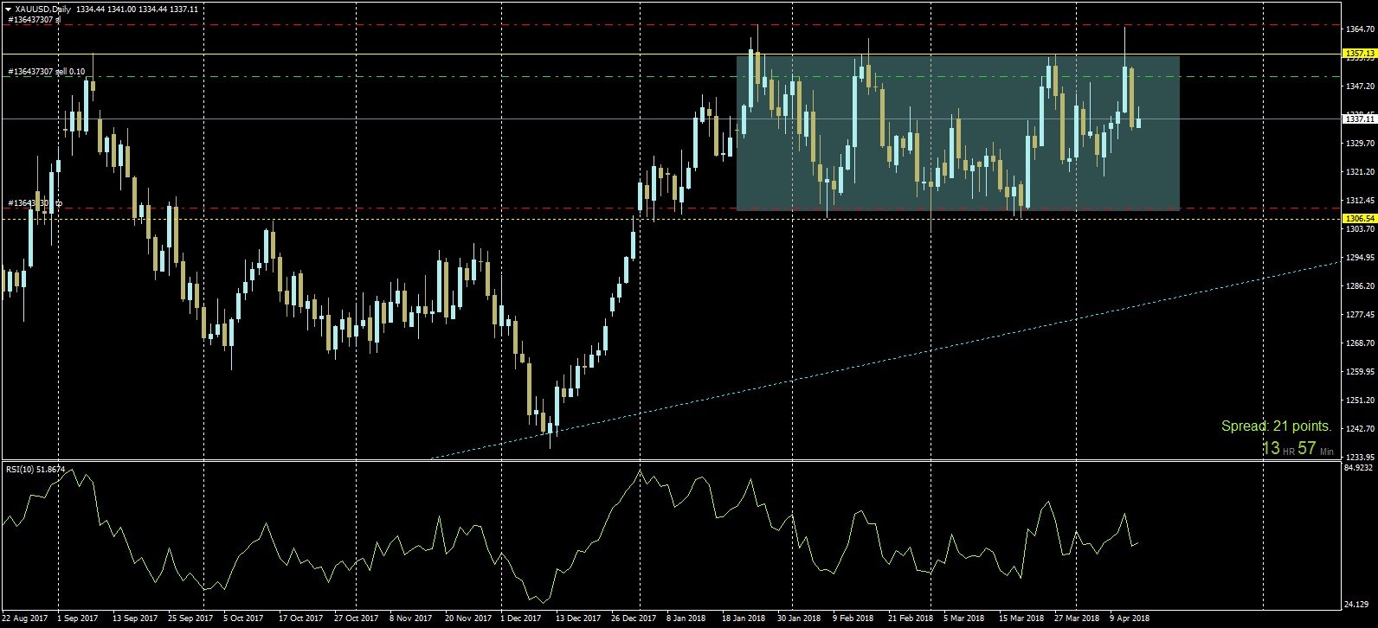Click 1294.95 on the price scale
This screenshot has width=1378, height=628.
(x=1360, y=258)
